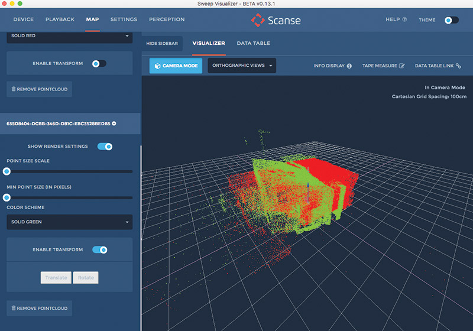473x331 pixels.
Task: Open the SOLID RED color scheme dropdown
Action: point(69,36)
